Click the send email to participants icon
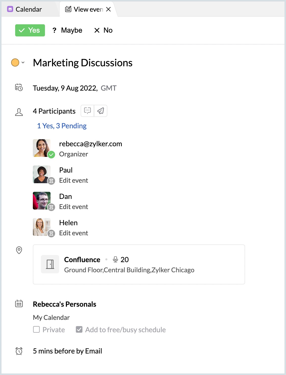This screenshot has height=375, width=286. [x=101, y=111]
